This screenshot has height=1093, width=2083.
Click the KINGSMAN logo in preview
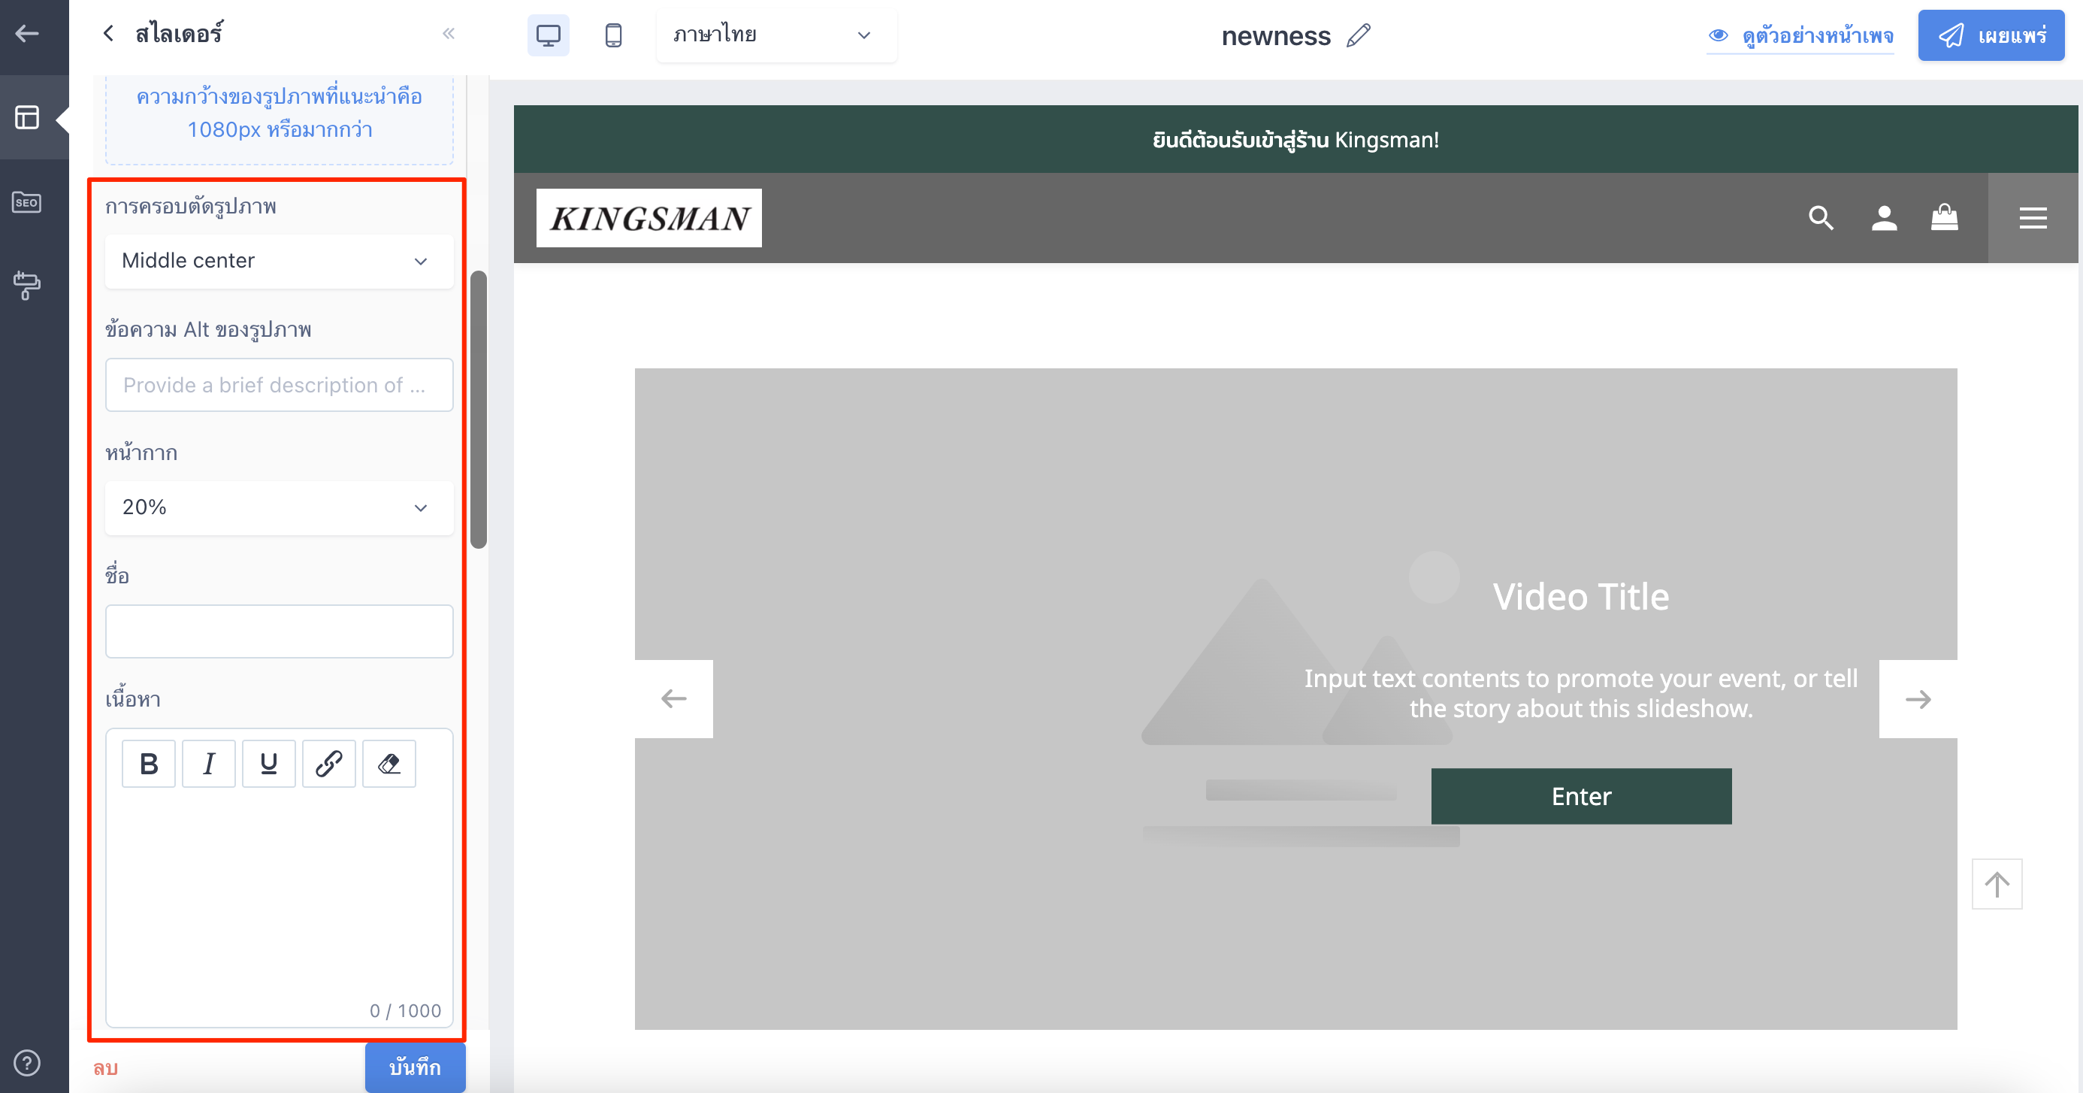pyautogui.click(x=648, y=218)
